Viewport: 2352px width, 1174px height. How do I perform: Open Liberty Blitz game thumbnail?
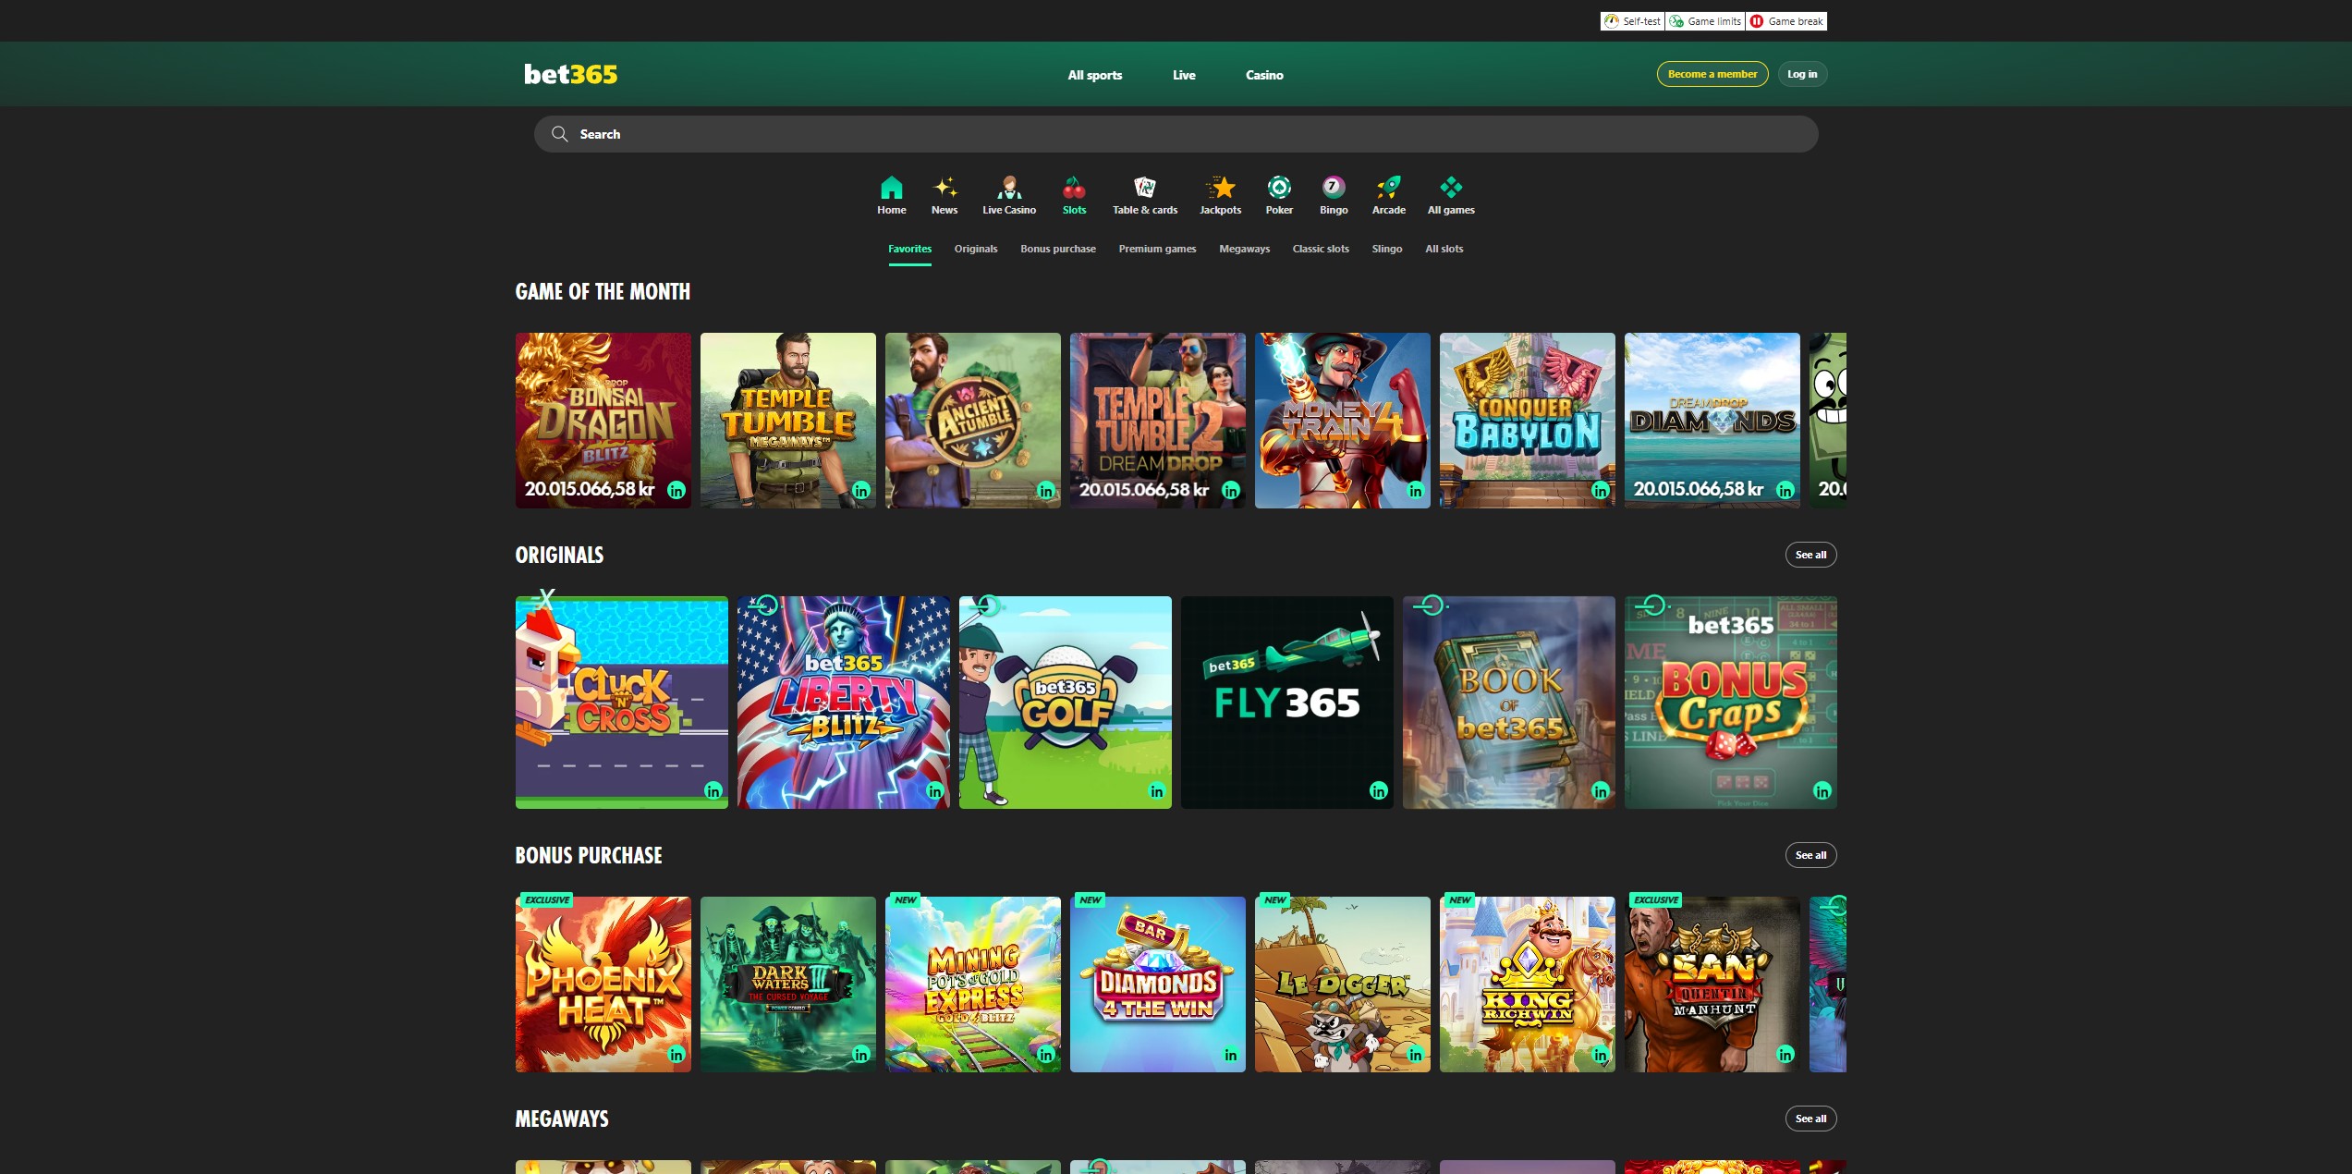click(843, 703)
